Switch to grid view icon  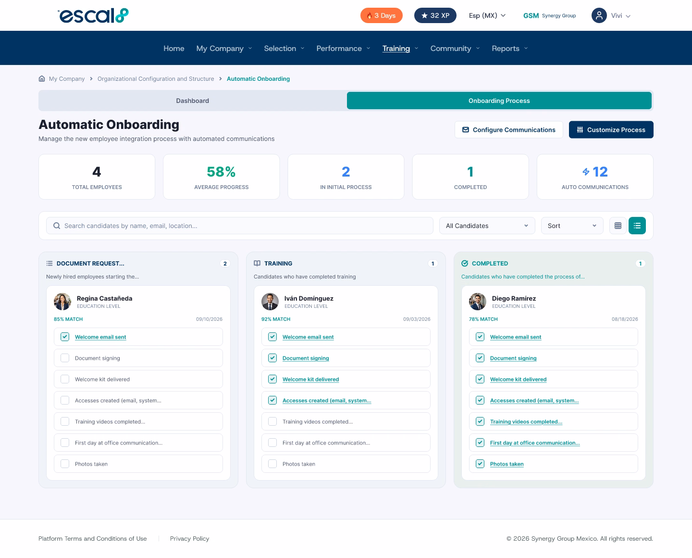tap(618, 226)
